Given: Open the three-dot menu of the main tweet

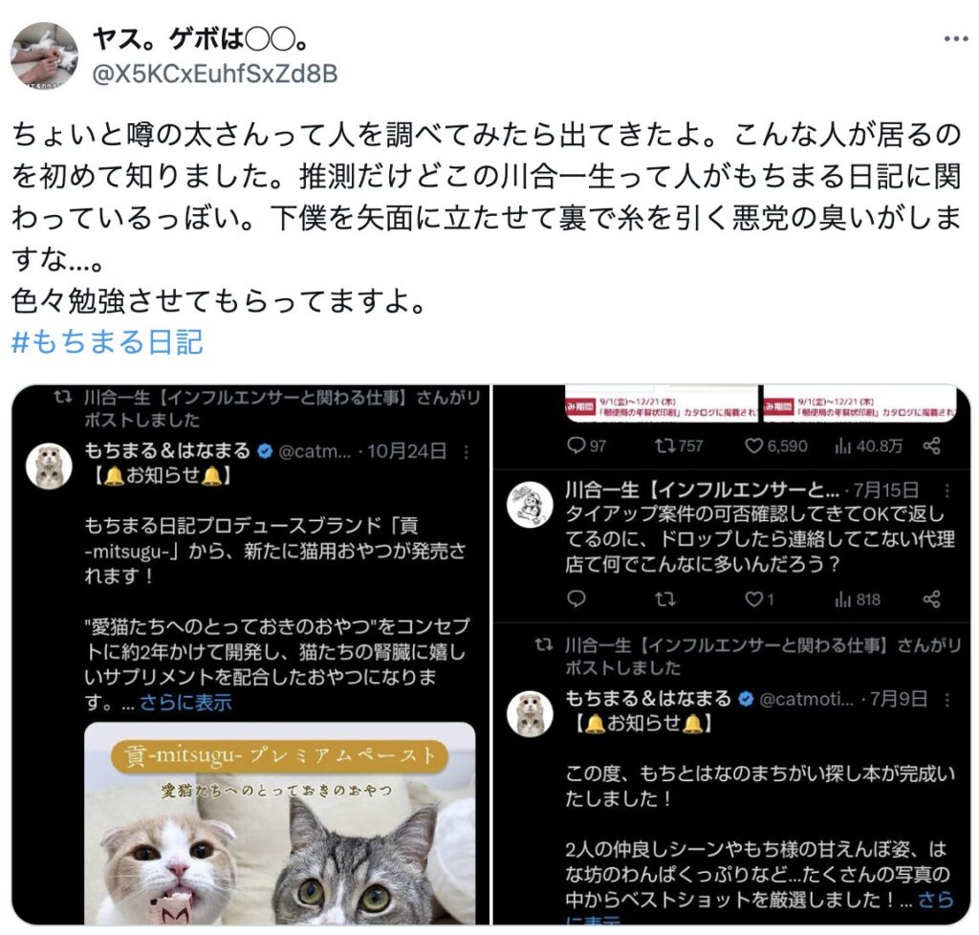Looking at the screenshot, I should [x=955, y=39].
